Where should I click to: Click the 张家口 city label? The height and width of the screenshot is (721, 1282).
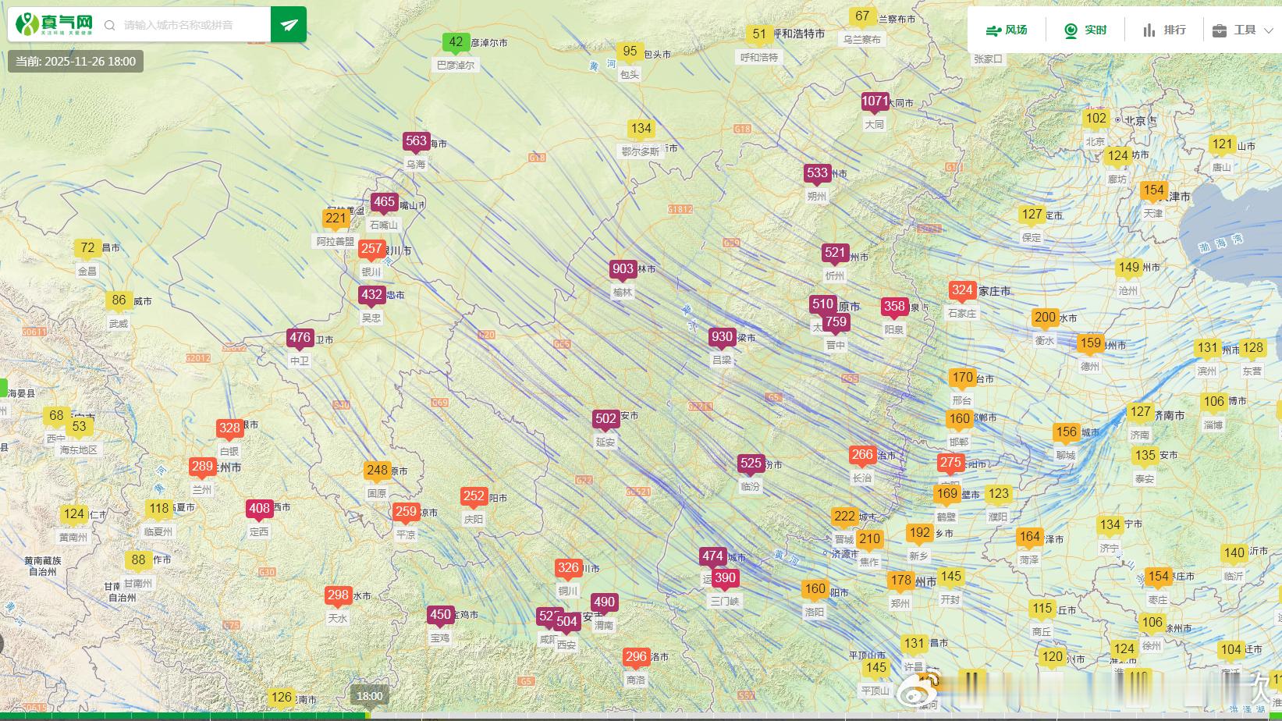(988, 59)
